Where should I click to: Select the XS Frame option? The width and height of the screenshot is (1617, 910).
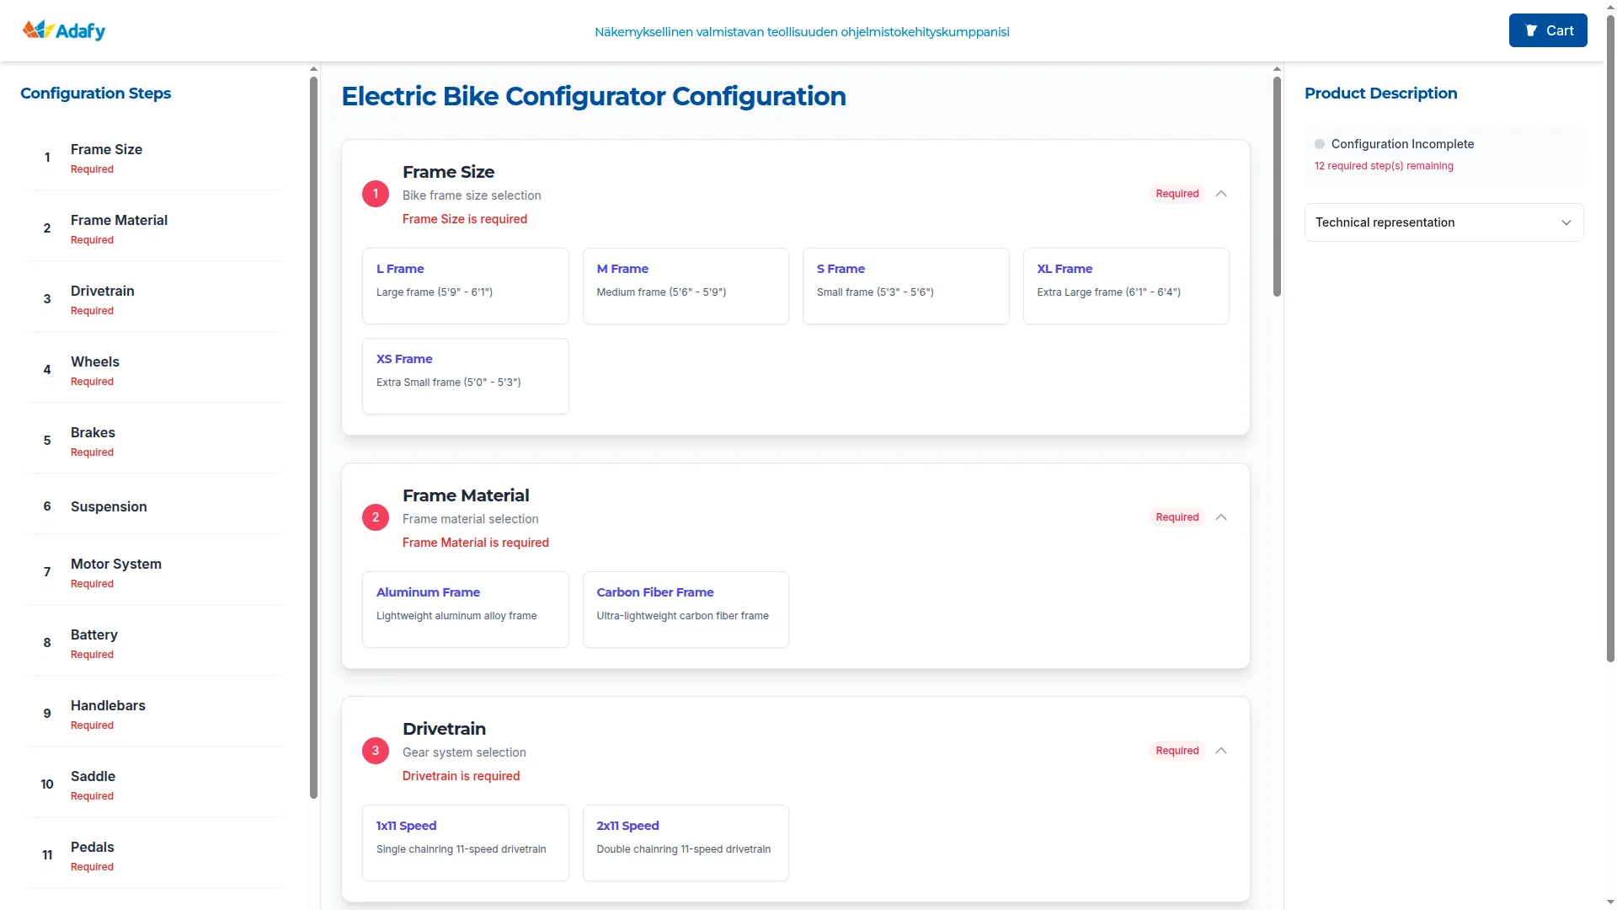pyautogui.click(x=465, y=376)
